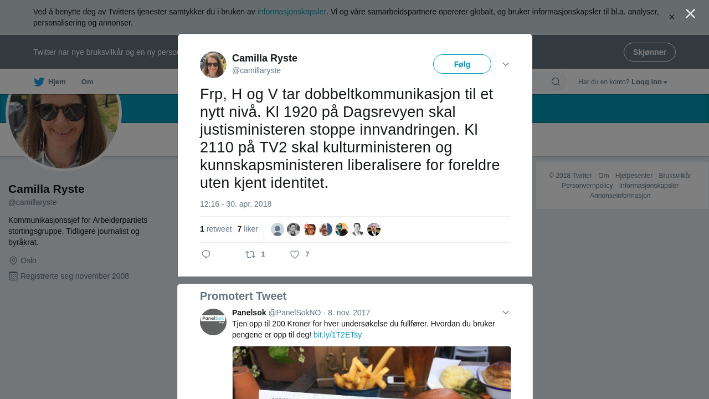Screen dimensions: 709x399
Task: Expand tweet options chevron beside Følg
Action: coord(506,64)
